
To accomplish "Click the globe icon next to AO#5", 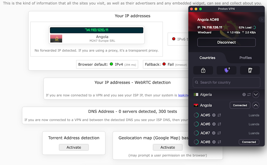I will pyautogui.click(x=214, y=115).
